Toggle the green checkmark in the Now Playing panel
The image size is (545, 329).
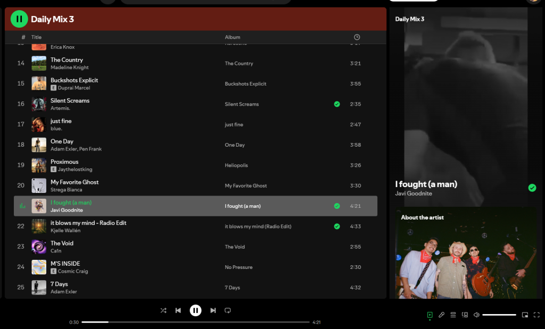(532, 188)
